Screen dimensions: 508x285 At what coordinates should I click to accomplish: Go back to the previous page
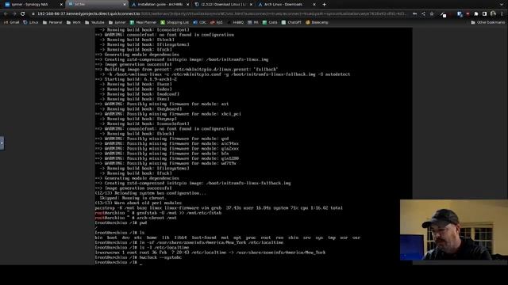tap(6, 14)
